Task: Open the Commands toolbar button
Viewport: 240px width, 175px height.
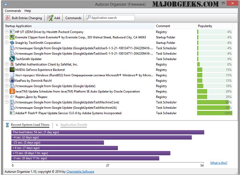Action: [73, 18]
